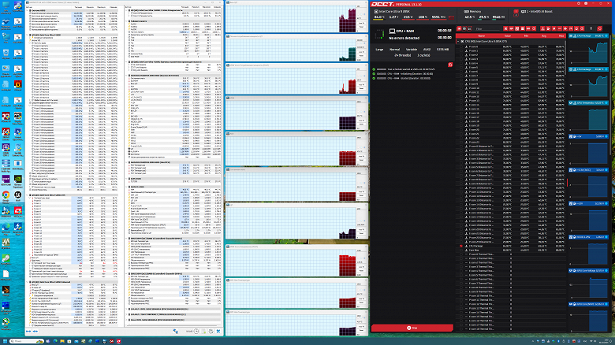Click the Variable load setting in OCCT
Viewport: 615px width, 345px height.
pyautogui.click(x=411, y=50)
